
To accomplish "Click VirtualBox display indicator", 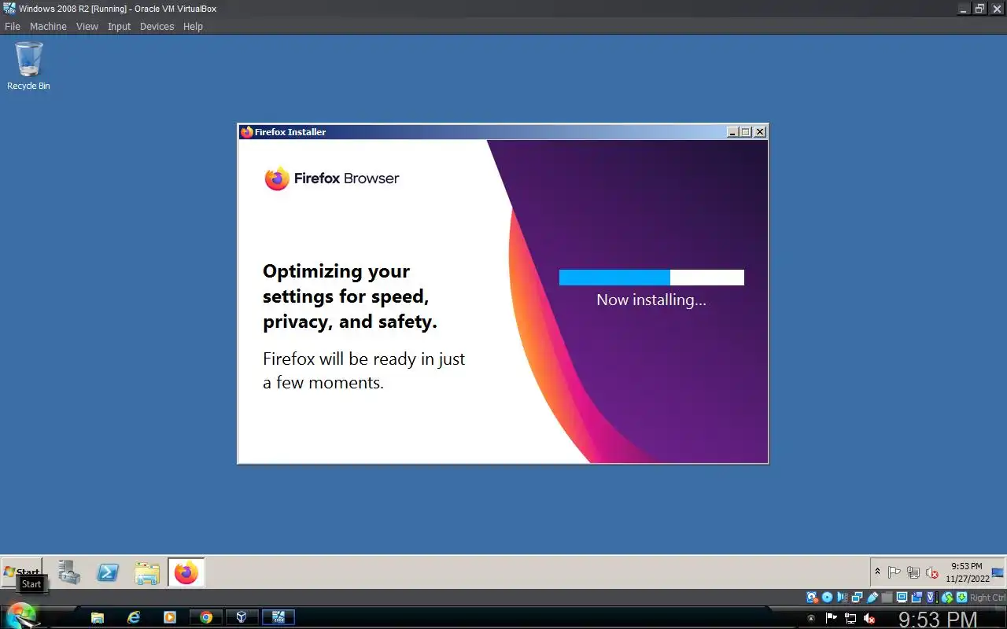I will pyautogui.click(x=902, y=598).
